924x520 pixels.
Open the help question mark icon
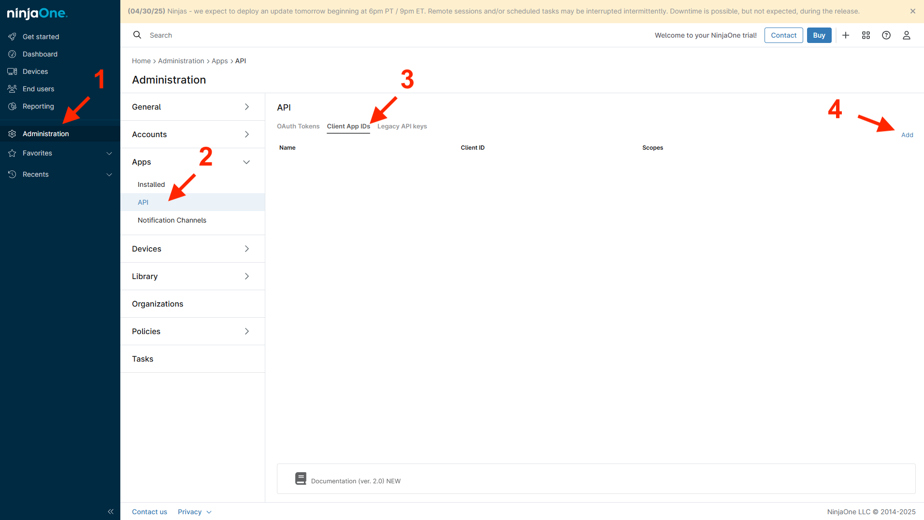point(886,35)
